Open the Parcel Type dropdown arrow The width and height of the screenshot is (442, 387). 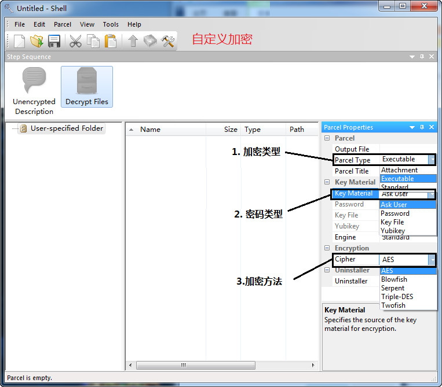[432, 160]
